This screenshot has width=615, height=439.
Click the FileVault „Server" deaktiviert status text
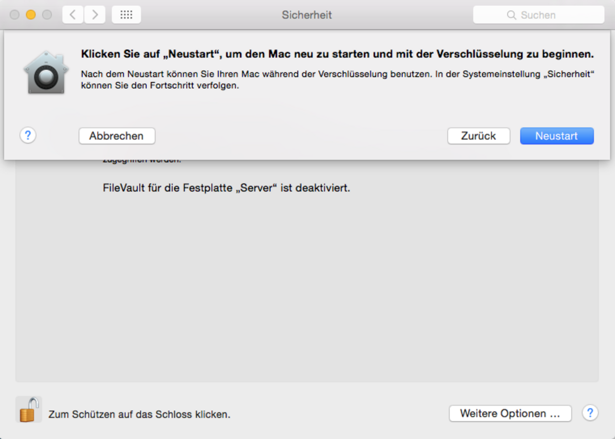(226, 188)
